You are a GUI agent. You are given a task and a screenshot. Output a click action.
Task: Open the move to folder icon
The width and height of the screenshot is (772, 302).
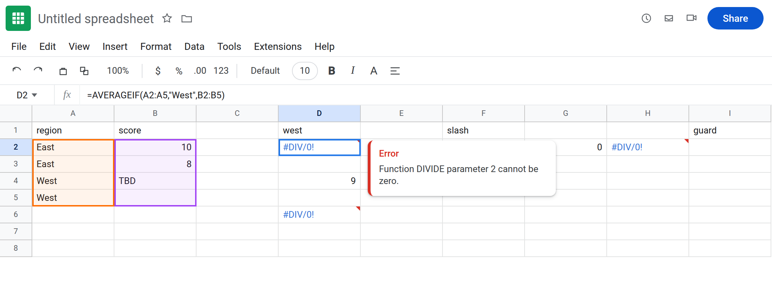[x=187, y=19]
